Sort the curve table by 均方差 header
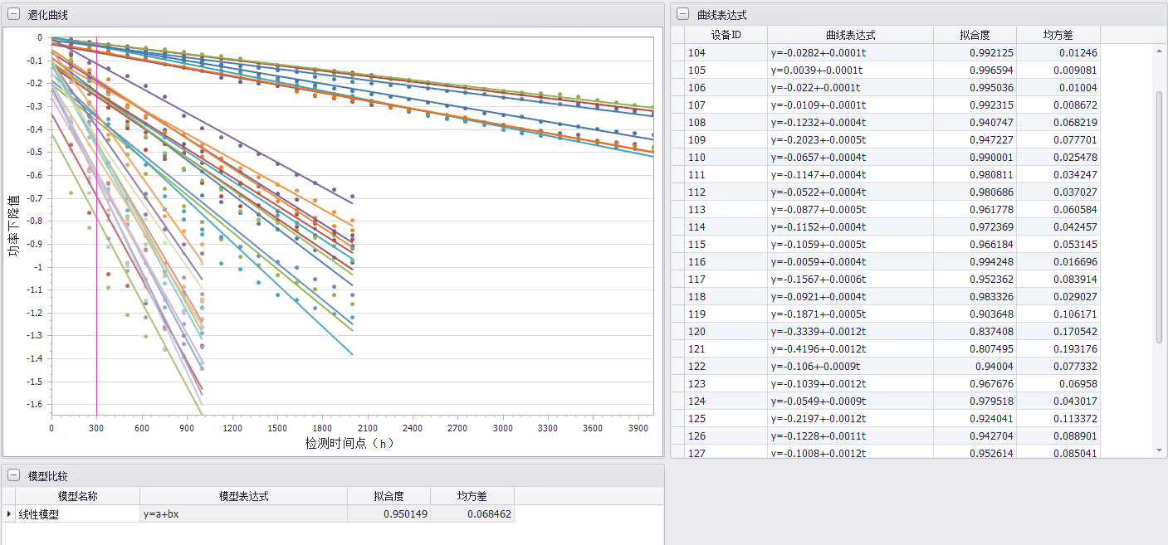 1058,35
